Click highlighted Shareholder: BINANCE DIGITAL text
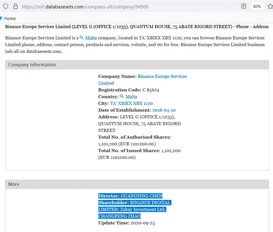This screenshot has height=232, width=273. pyautogui.click(x=134, y=203)
